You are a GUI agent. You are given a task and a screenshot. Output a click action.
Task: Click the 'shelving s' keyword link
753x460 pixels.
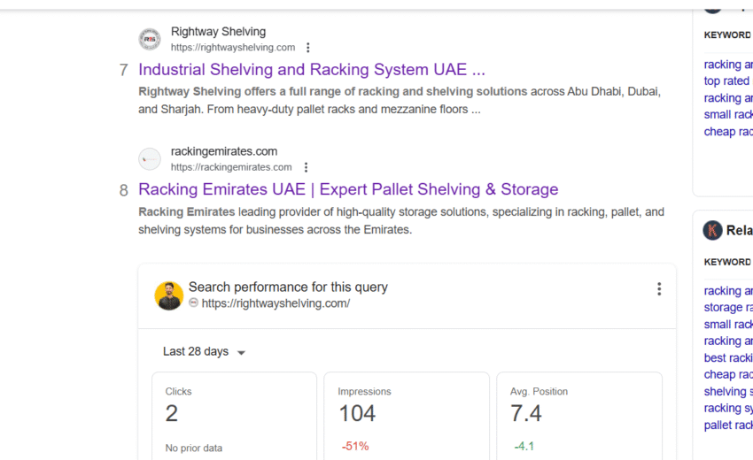(x=727, y=392)
